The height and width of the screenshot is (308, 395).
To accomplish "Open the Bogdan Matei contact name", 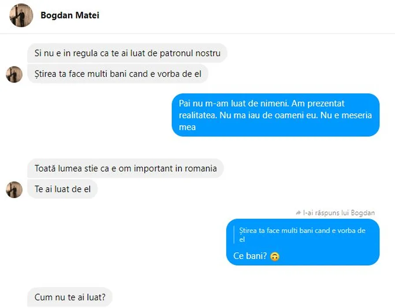I will [70, 15].
